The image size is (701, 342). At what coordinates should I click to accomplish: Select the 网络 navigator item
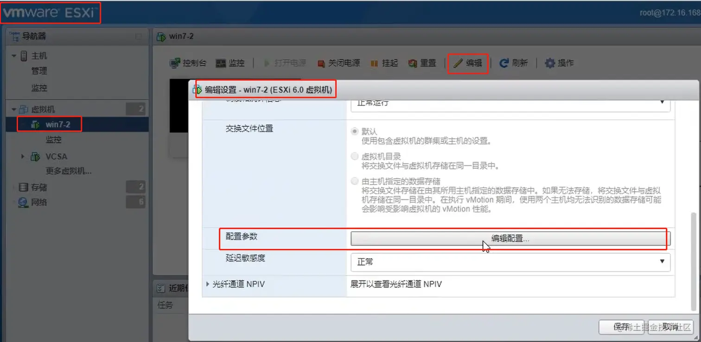[x=39, y=202]
